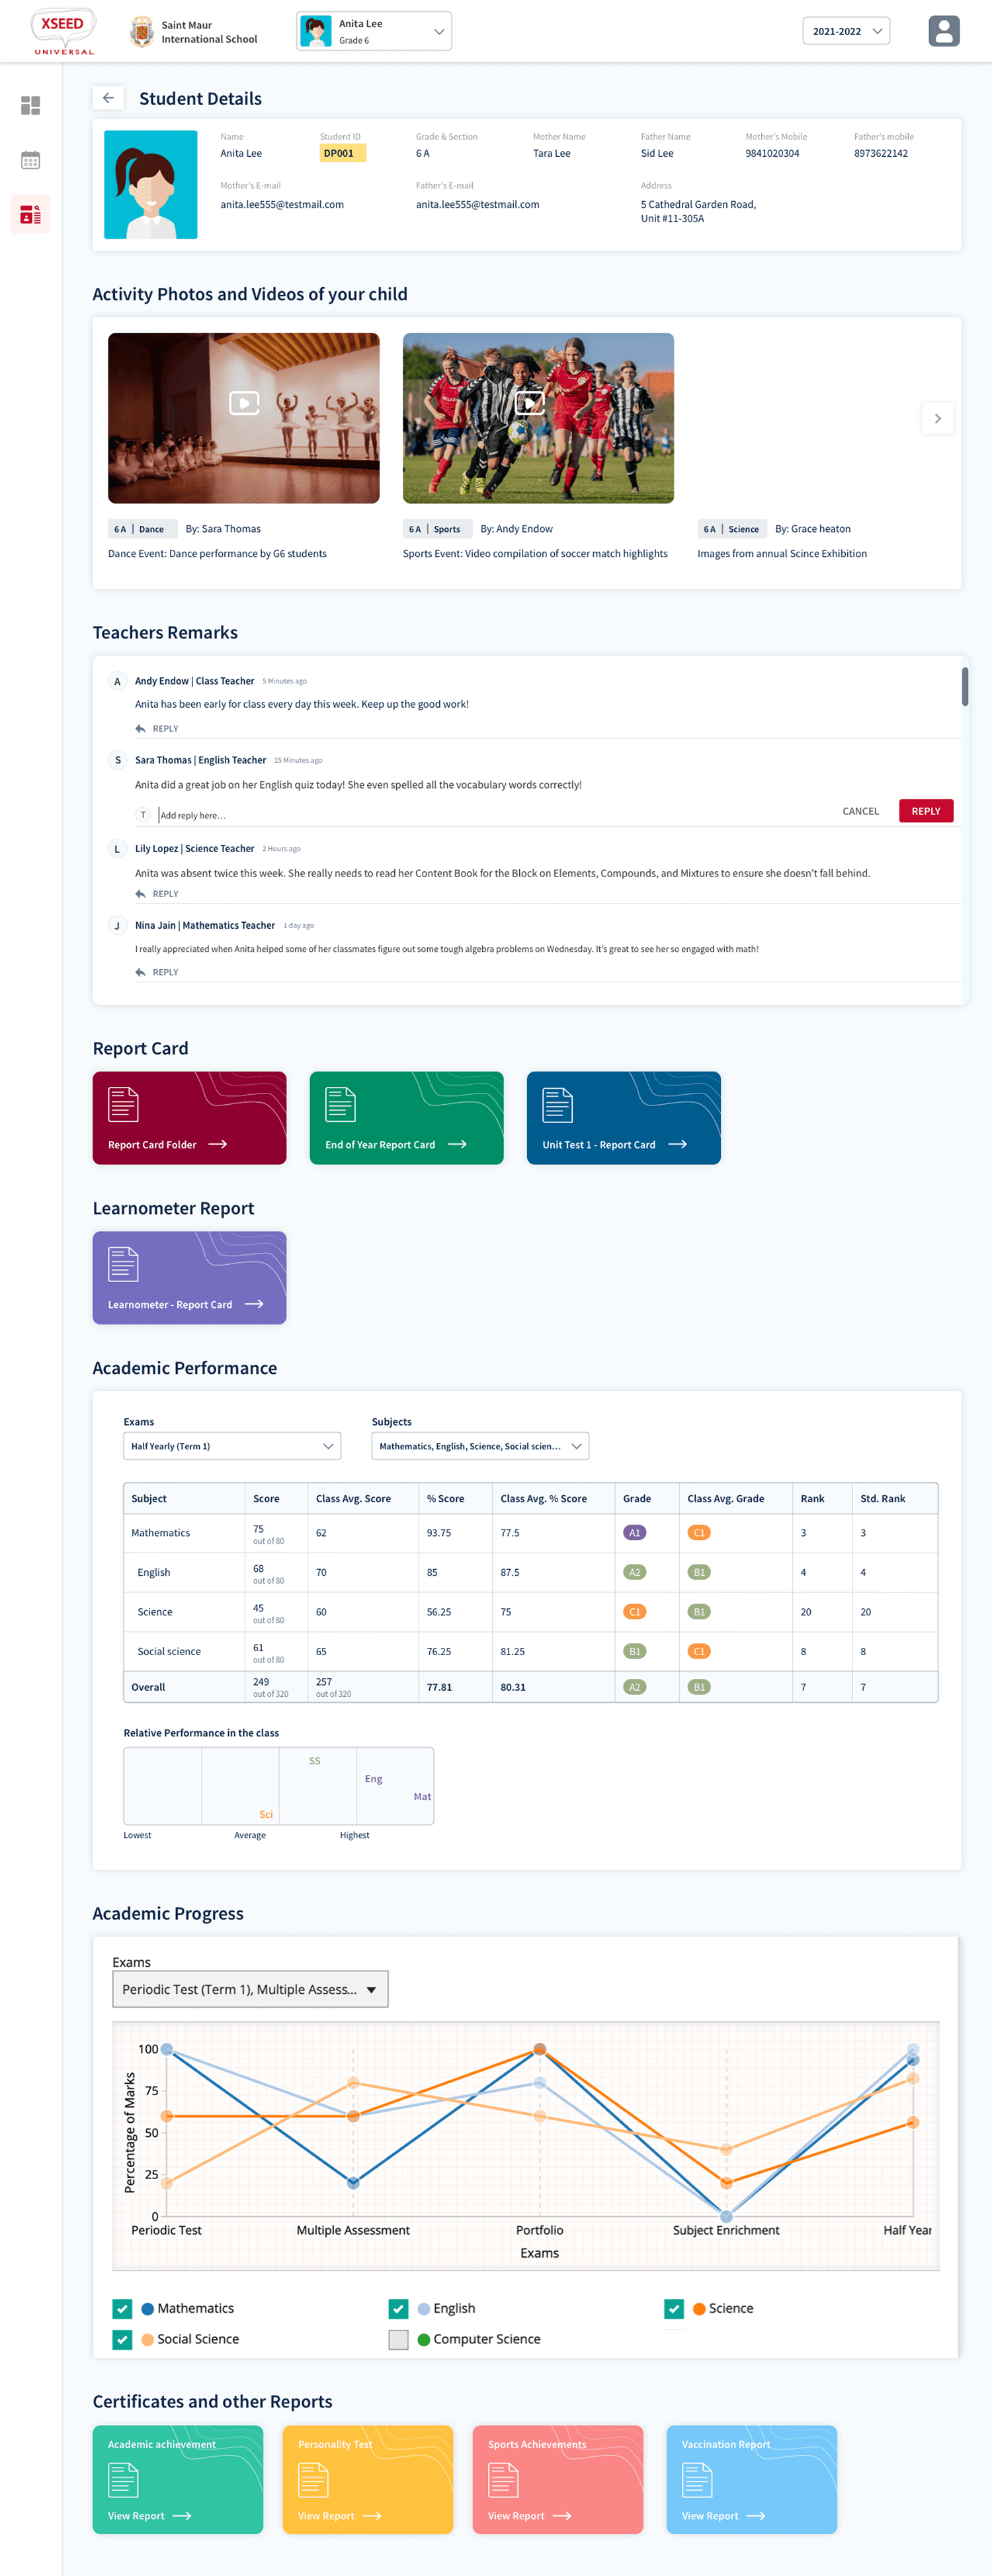
Task: Open the Periodic Test exams dropdown in Academic Progress
Action: click(x=250, y=1989)
